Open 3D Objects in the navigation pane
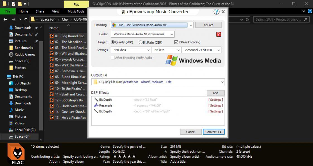Image resolution: width=313 pixels, height=166 pixels. coord(22,83)
